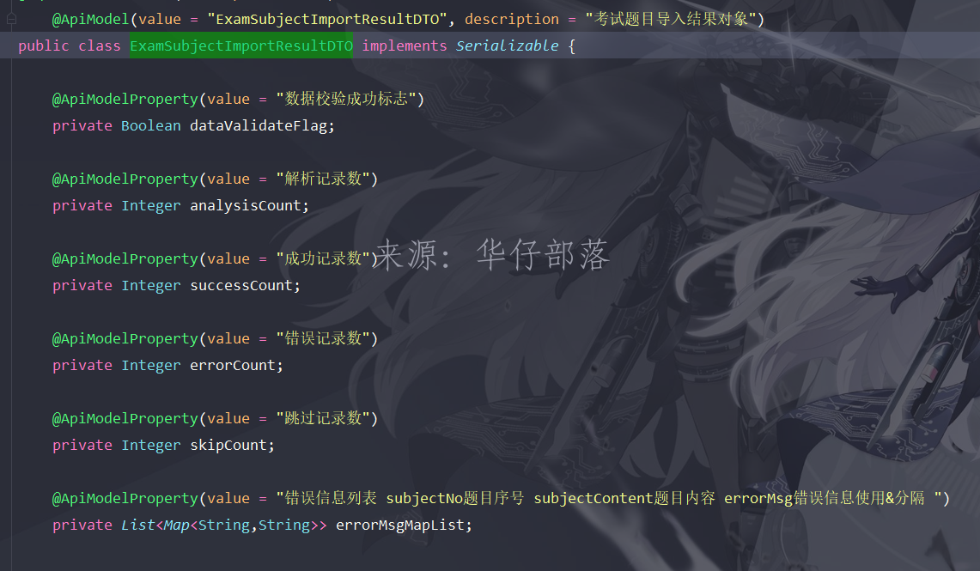Click the public keyword of class declaration
This screenshot has height=571, width=980.
[44, 46]
